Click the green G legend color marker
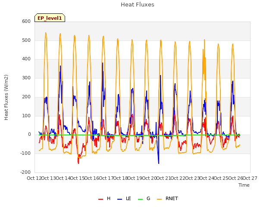276x207 pixels. coord(140,199)
